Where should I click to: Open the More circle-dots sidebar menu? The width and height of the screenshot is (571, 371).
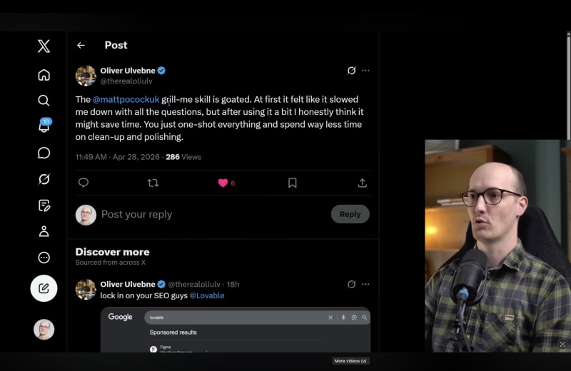coord(44,258)
